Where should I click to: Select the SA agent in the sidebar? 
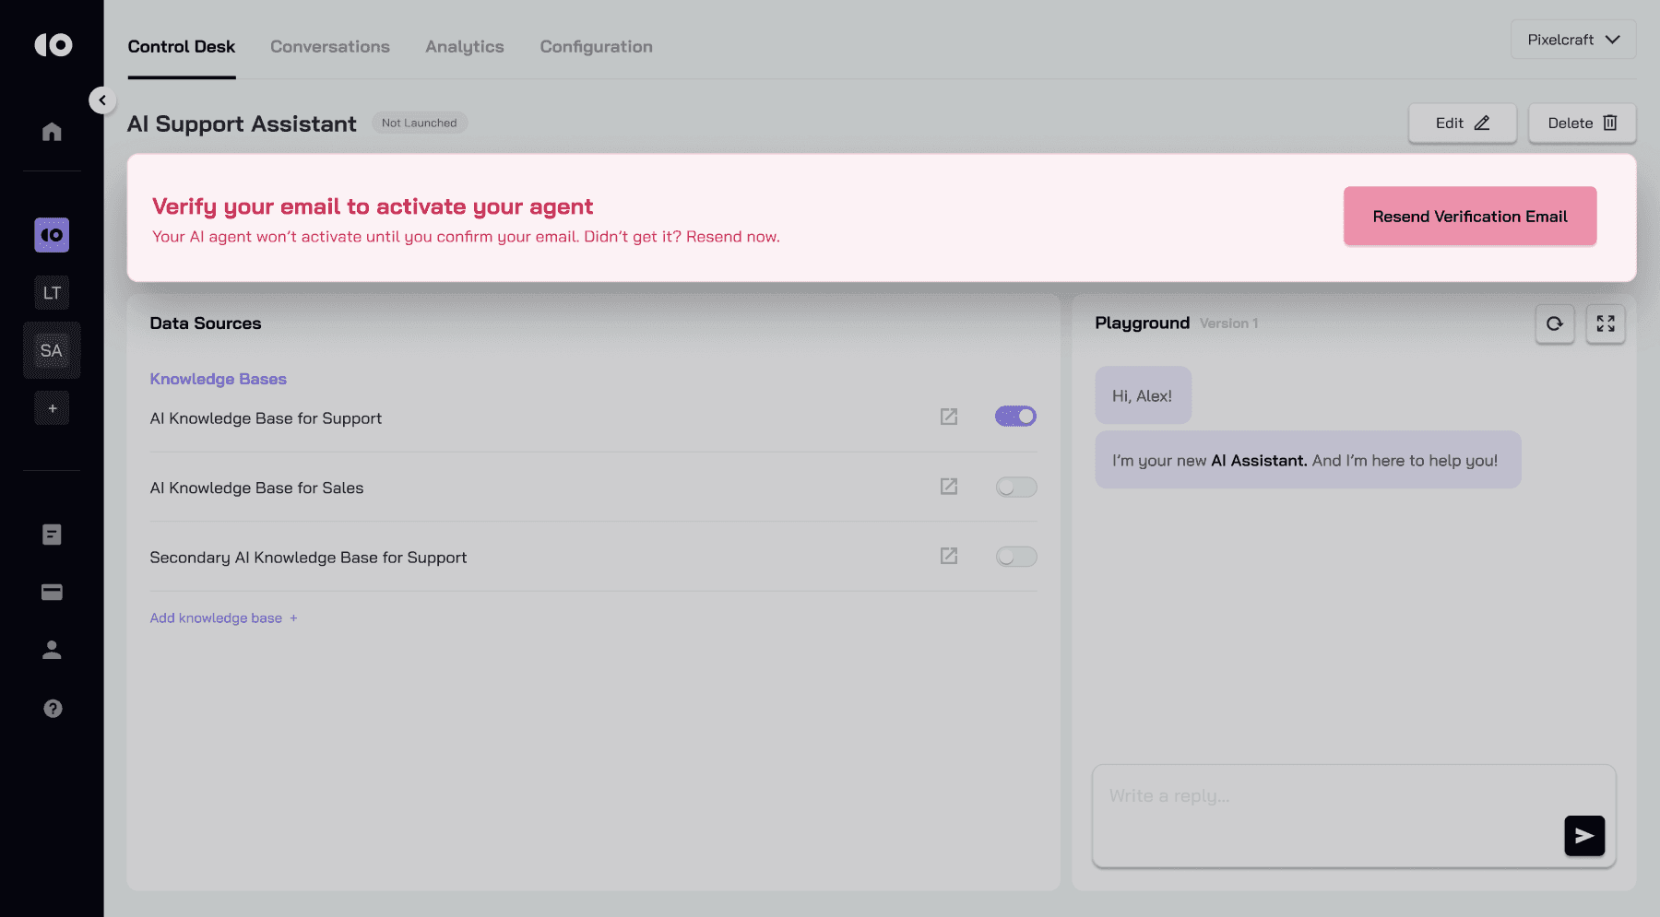[52, 350]
